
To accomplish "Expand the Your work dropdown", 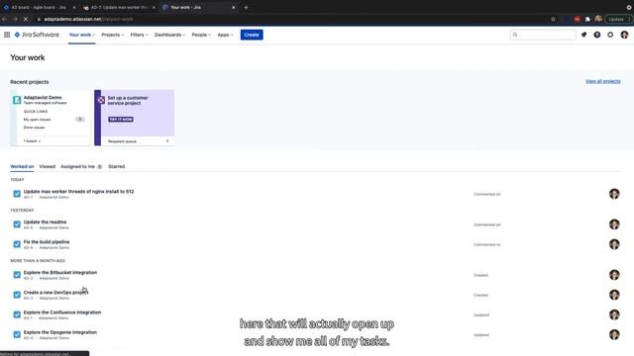I will pos(81,35).
